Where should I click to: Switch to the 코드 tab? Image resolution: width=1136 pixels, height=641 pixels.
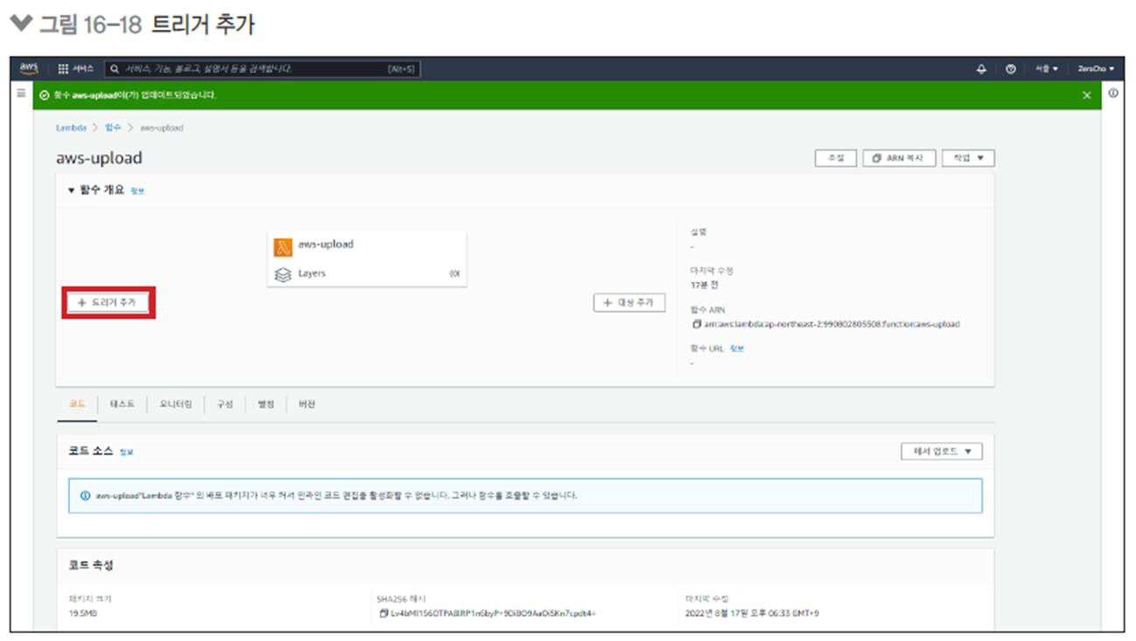[77, 405]
